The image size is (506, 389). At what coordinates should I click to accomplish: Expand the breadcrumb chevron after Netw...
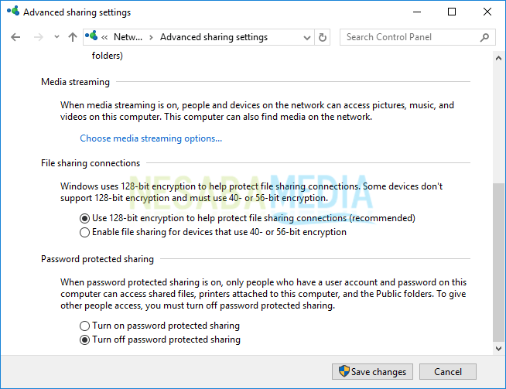tap(151, 37)
